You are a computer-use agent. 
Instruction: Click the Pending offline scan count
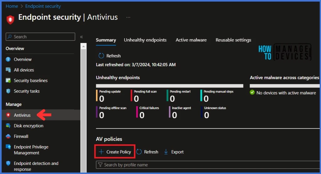102,115
